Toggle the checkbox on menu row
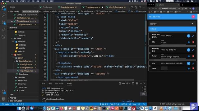Image resolution: width=199 pixels, height=111 pixels. (x=189, y=68)
